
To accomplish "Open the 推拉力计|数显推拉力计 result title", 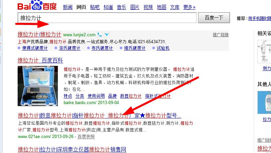I will tap(99, 115).
